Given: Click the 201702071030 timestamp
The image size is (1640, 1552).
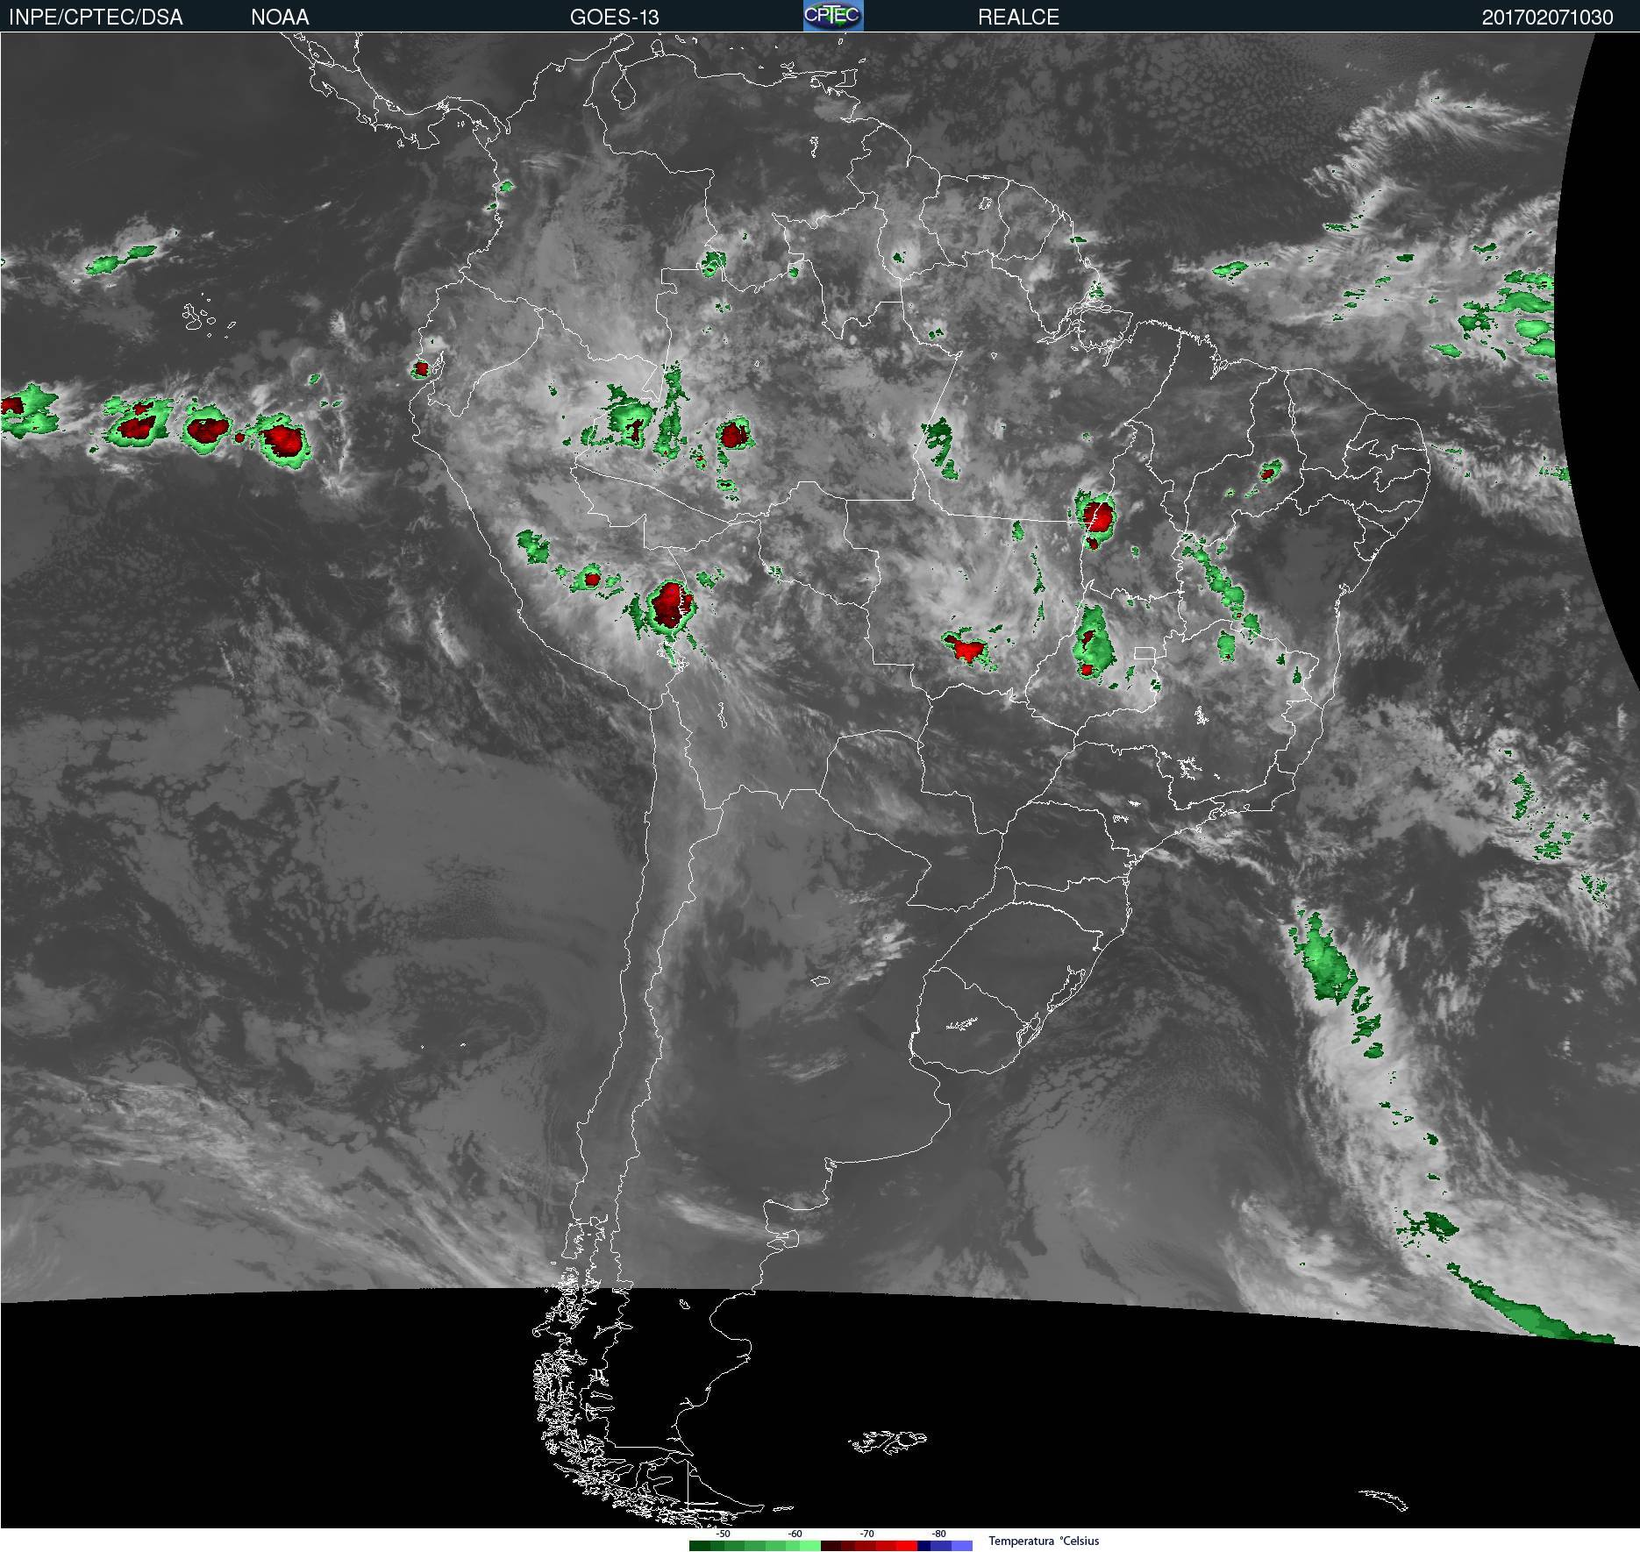Looking at the screenshot, I should (1547, 18).
